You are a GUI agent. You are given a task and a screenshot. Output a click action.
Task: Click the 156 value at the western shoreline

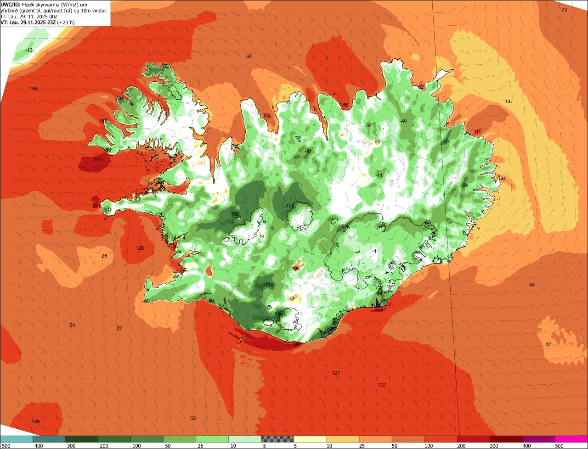[174, 247]
